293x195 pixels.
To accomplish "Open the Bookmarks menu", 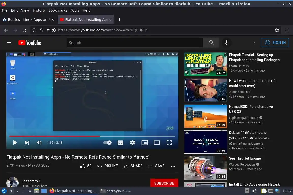I will (x=58, y=10).
